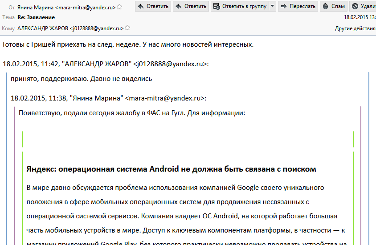Click the subject Re: Заявление
376x245 pixels.
click(x=36, y=17)
